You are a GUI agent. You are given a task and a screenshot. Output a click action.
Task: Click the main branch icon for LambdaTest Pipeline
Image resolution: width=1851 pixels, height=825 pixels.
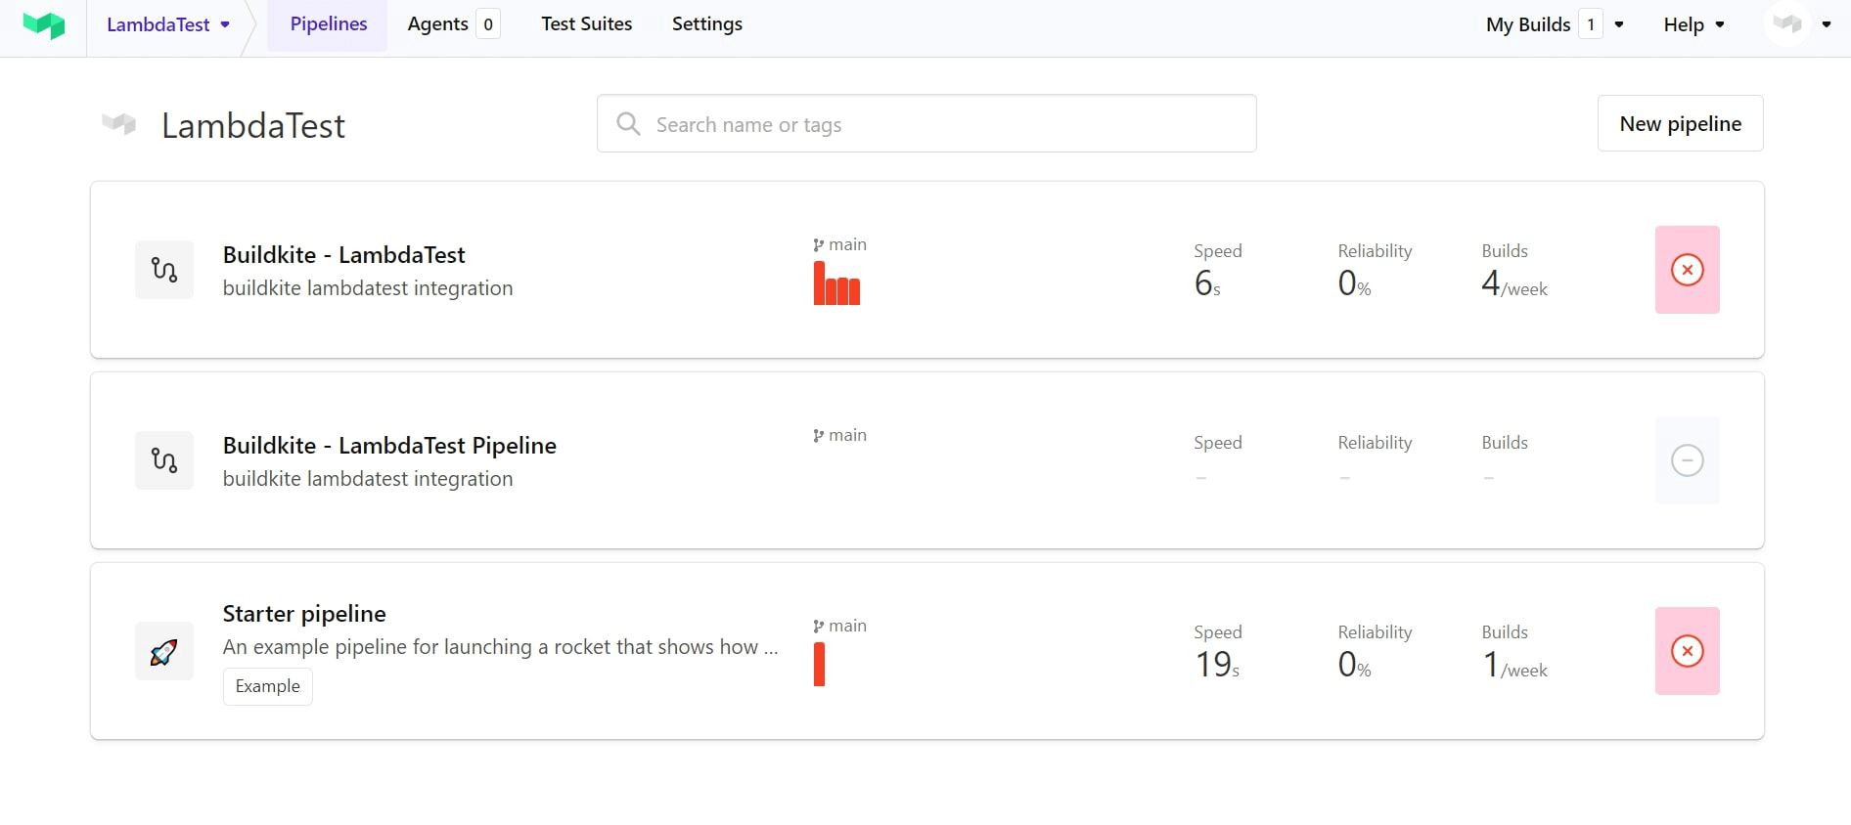tap(819, 436)
